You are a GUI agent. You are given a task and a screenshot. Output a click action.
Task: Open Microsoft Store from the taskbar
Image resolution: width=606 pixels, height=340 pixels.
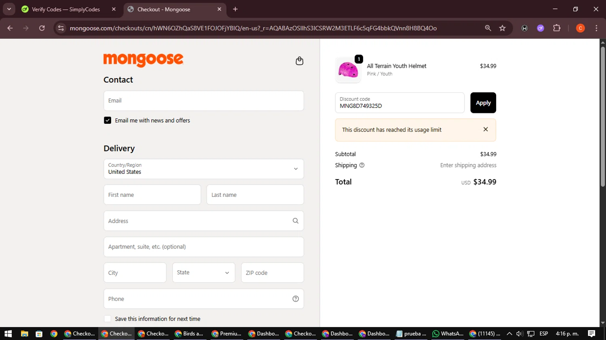pos(39,334)
